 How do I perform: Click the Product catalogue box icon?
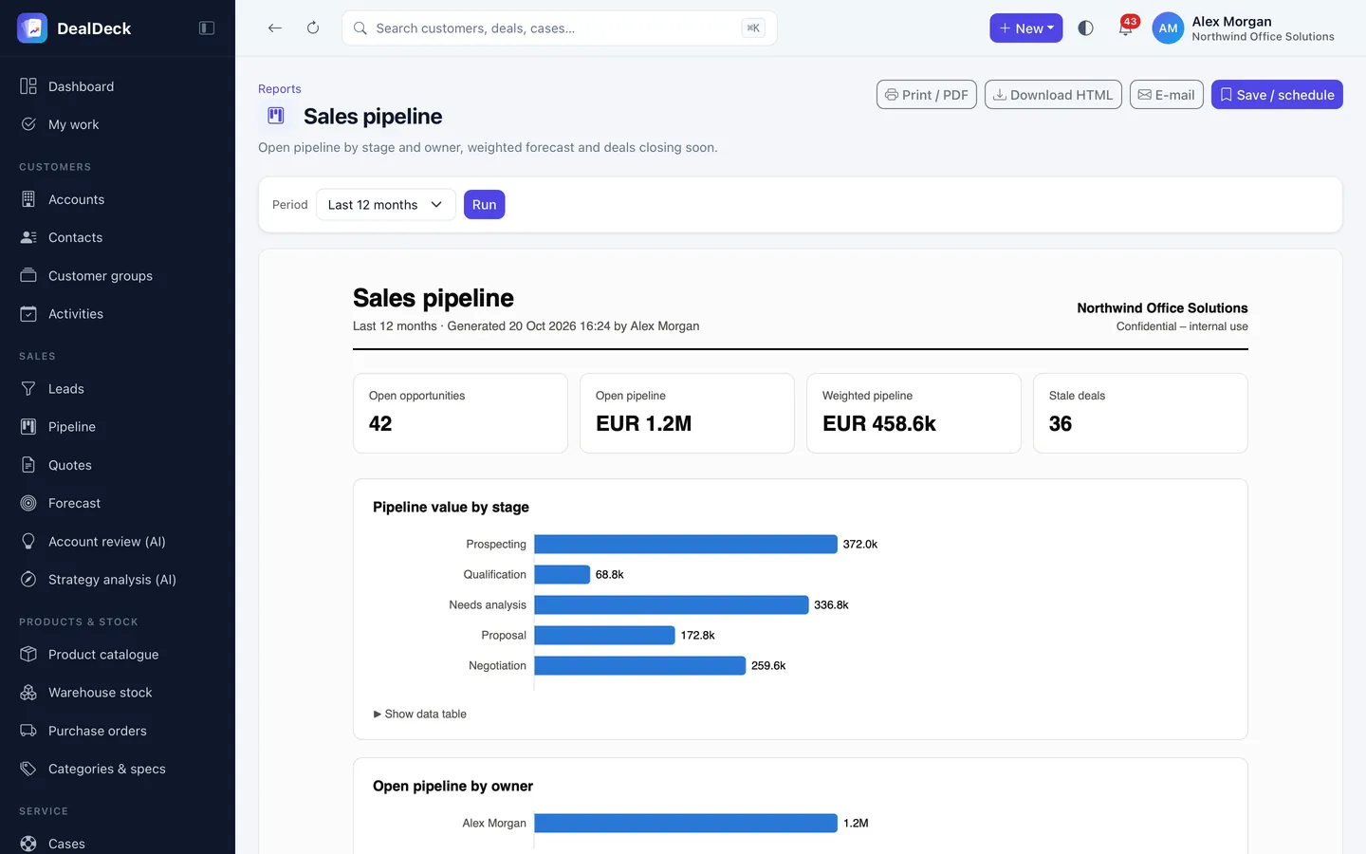click(28, 655)
